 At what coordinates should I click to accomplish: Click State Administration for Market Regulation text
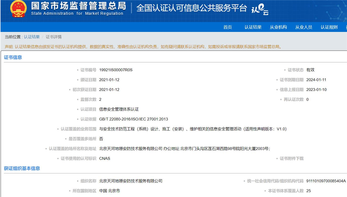pyautogui.click(x=77, y=14)
